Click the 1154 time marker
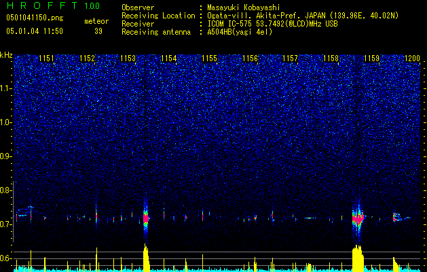 (168, 58)
